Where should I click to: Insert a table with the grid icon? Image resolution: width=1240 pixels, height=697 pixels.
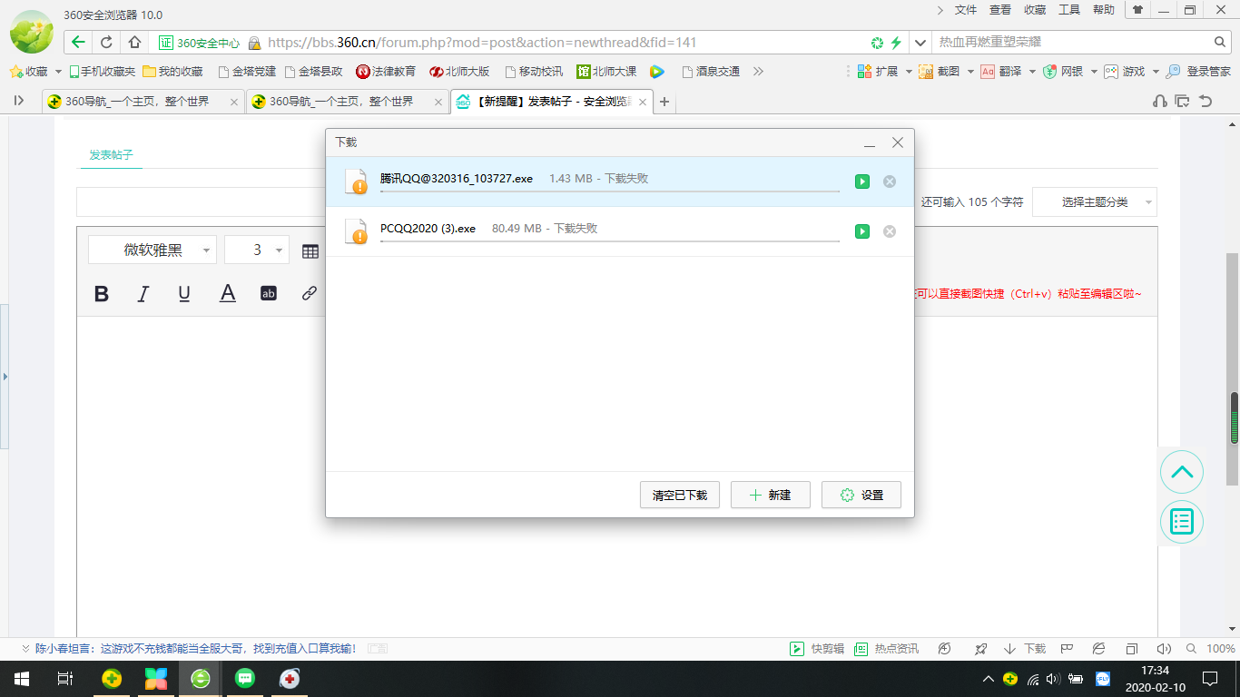click(x=310, y=251)
